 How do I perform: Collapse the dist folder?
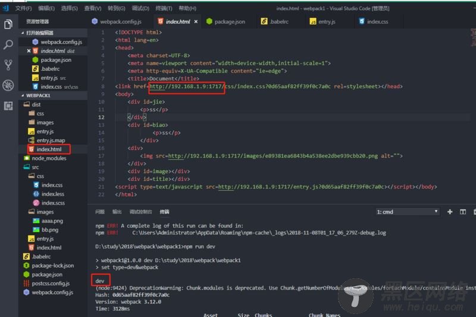pos(36,104)
